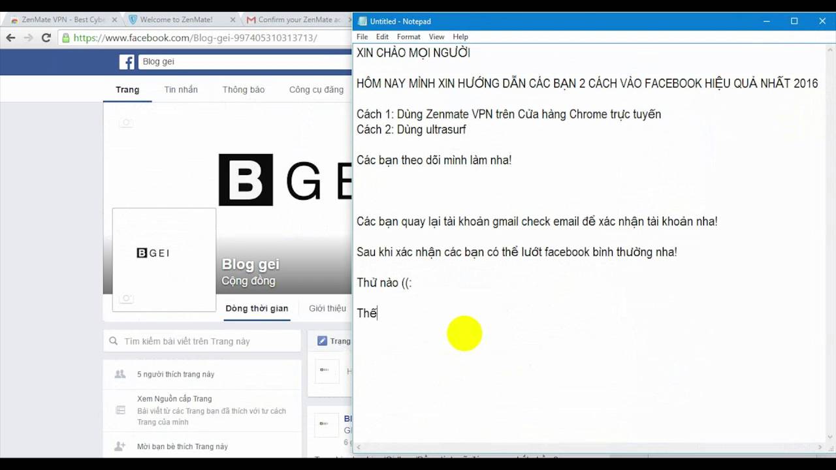Click the Blog gei page name
Screen dimensions: 836x470
(250, 264)
